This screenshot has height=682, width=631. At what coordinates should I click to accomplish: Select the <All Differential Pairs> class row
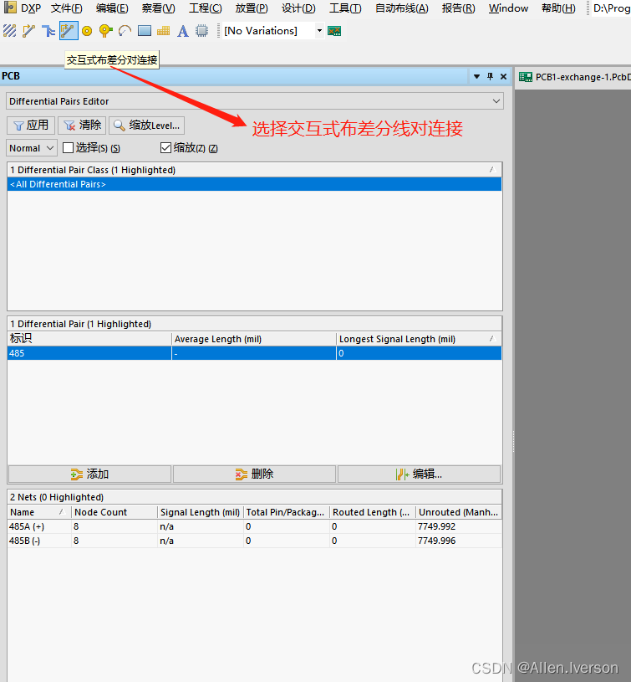pos(254,184)
